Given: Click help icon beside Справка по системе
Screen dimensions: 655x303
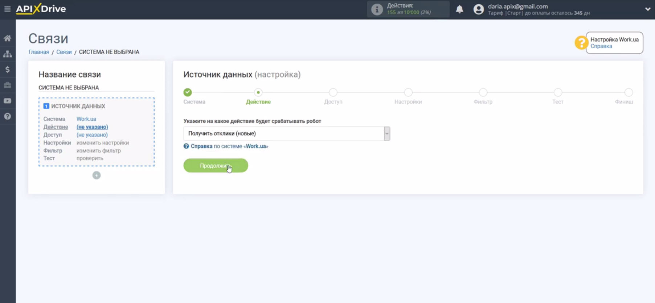Looking at the screenshot, I should tap(186, 146).
